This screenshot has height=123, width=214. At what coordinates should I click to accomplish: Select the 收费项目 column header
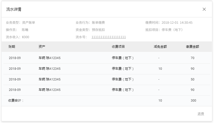118,47
